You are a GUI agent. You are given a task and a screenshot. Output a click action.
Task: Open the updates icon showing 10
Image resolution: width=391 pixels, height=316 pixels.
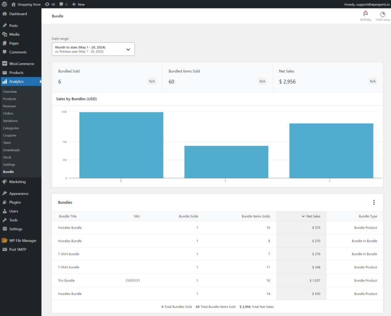pos(47,4)
